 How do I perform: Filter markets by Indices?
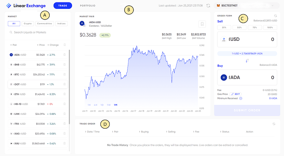coord(61,23)
